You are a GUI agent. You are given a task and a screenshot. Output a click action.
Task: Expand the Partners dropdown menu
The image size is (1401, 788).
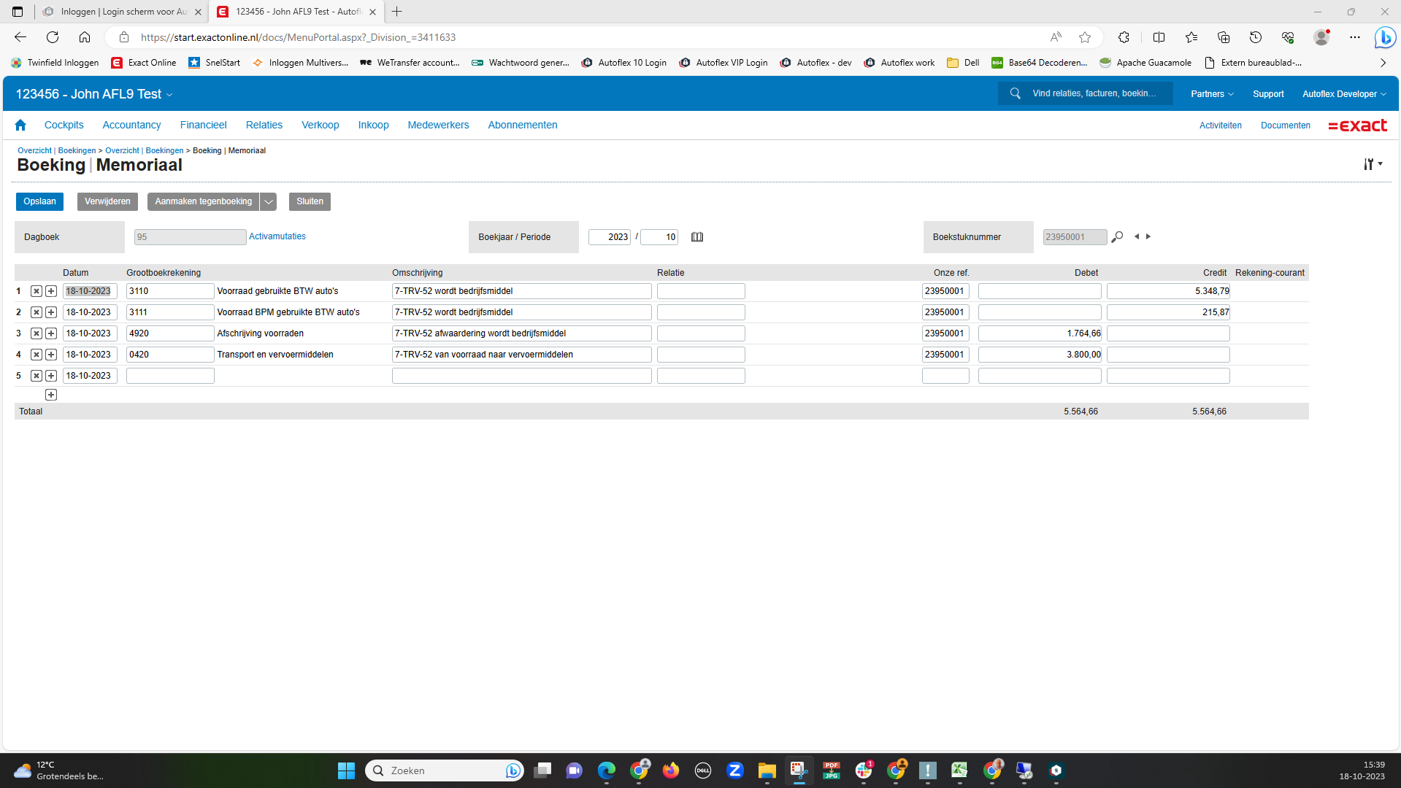(1212, 94)
